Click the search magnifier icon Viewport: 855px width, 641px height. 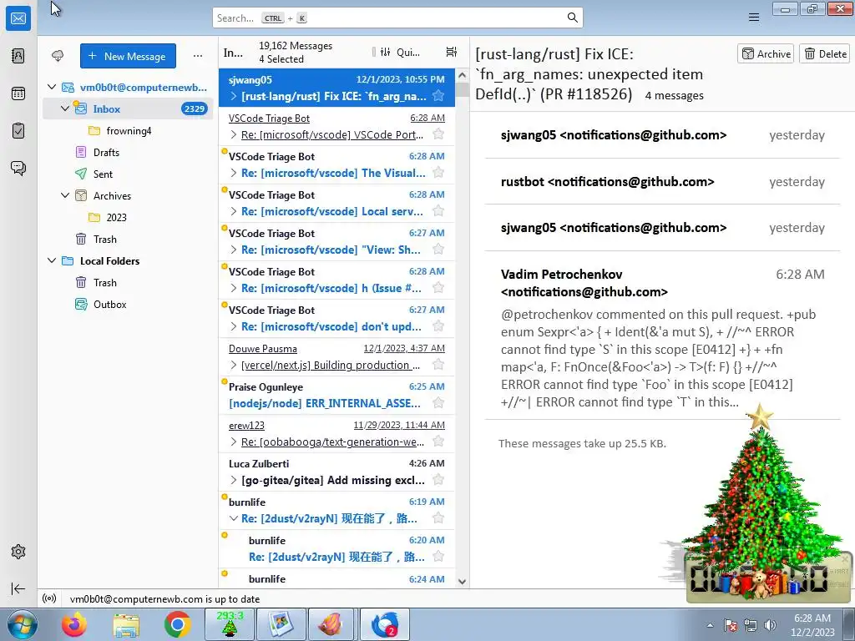click(572, 18)
